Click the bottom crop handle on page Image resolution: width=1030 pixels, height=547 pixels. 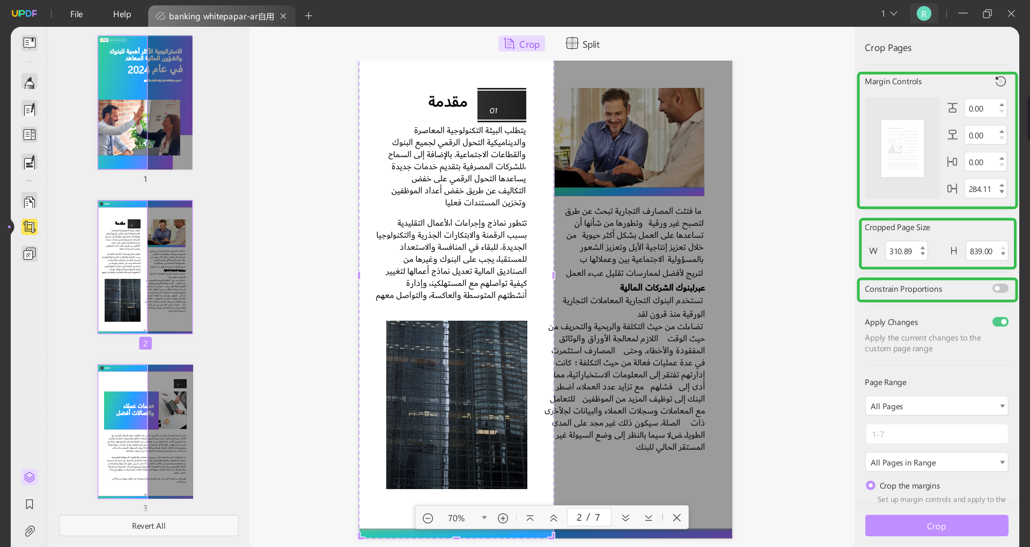(456, 538)
